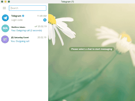Click the Telegram (1) window title
The width and height of the screenshot is (135, 101).
(67, 2)
